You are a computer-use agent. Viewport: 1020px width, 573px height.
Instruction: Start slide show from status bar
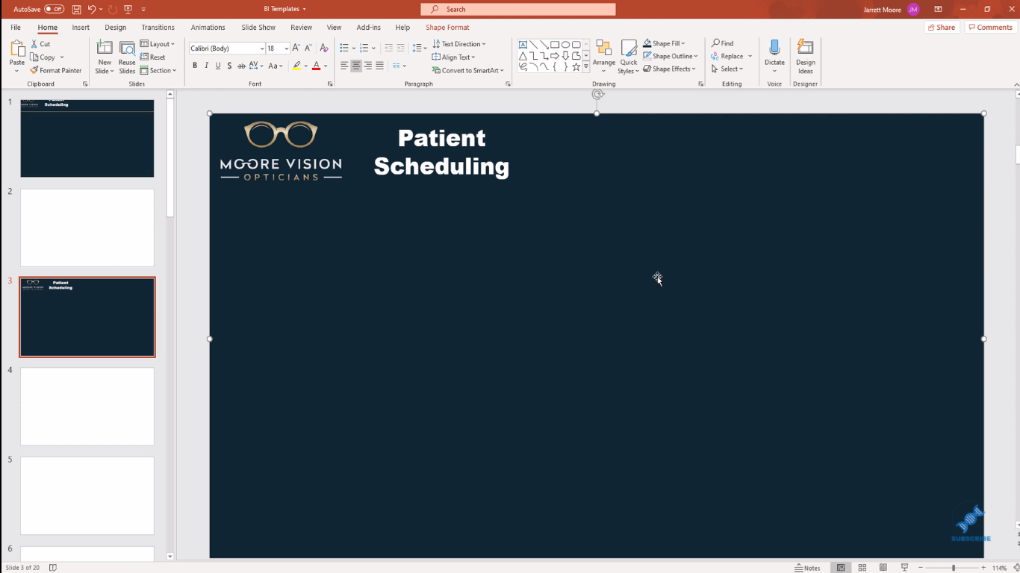[904, 568]
